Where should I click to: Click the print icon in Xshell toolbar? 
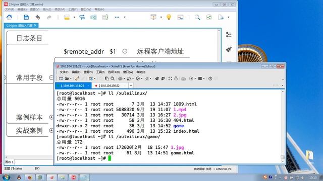pyautogui.click(x=120, y=78)
